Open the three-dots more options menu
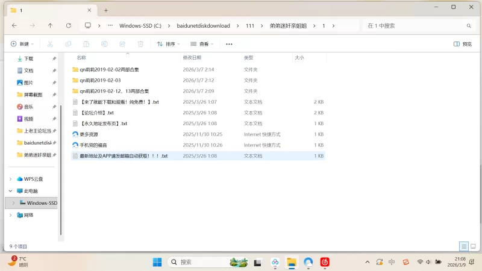Viewport: 482px width, 271px height. (229, 44)
